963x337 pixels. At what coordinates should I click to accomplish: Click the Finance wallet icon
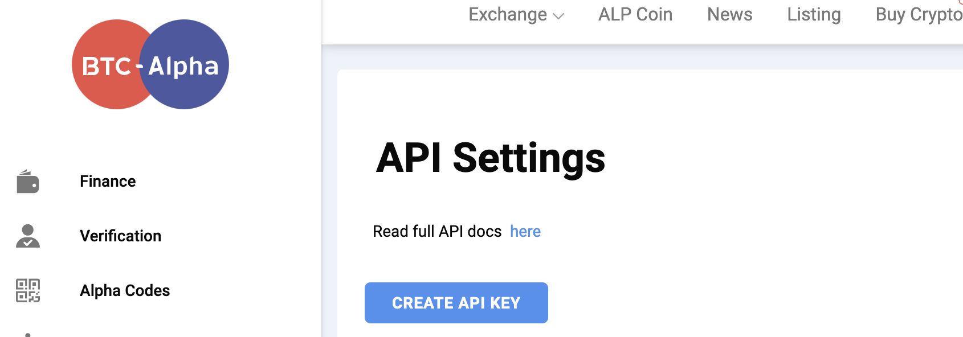click(x=28, y=182)
